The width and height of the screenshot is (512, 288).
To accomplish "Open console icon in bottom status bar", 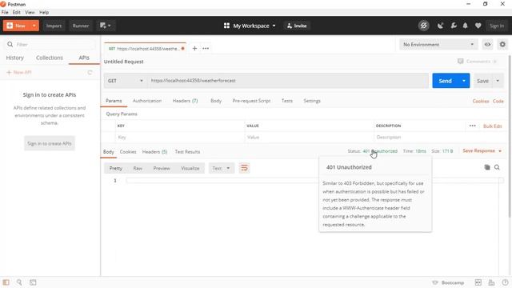I will click(33, 282).
